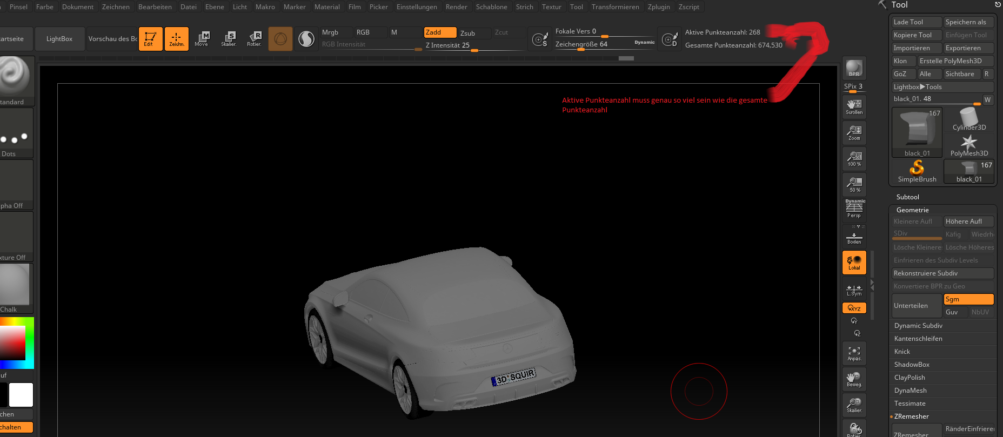Collapse the Geometrie section

[913, 210]
